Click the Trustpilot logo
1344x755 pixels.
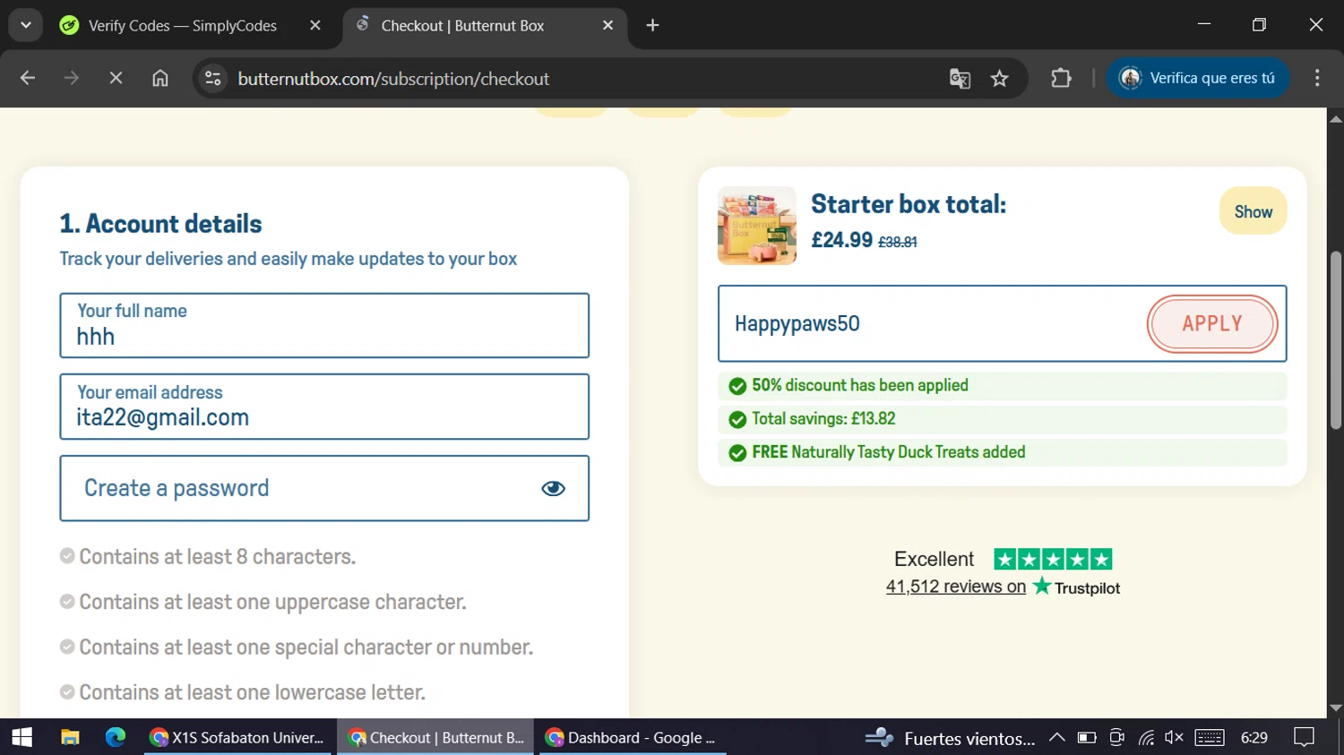click(1076, 588)
